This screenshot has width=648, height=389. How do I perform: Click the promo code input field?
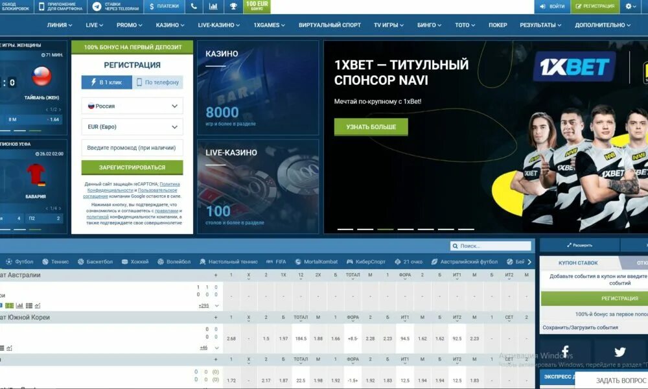point(132,148)
